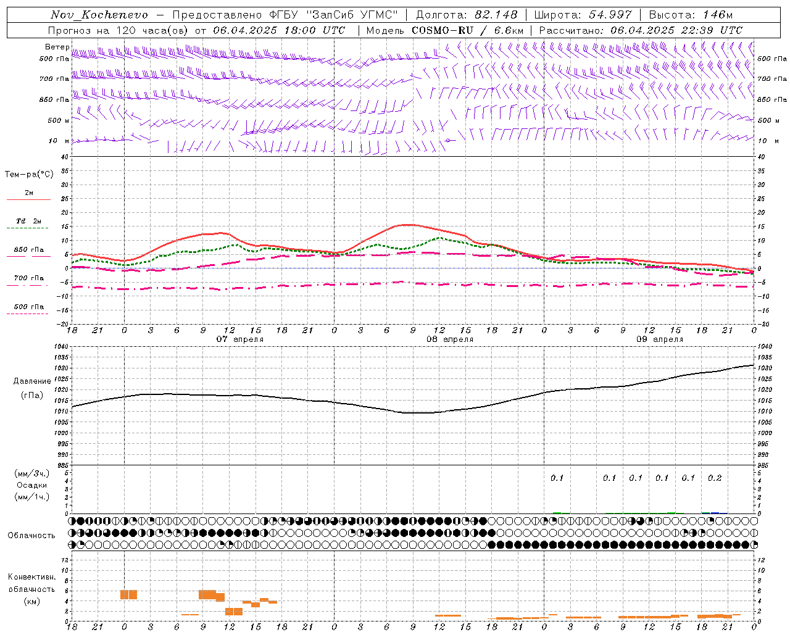Click the elevation value "Высота: 146м"

[691, 15]
